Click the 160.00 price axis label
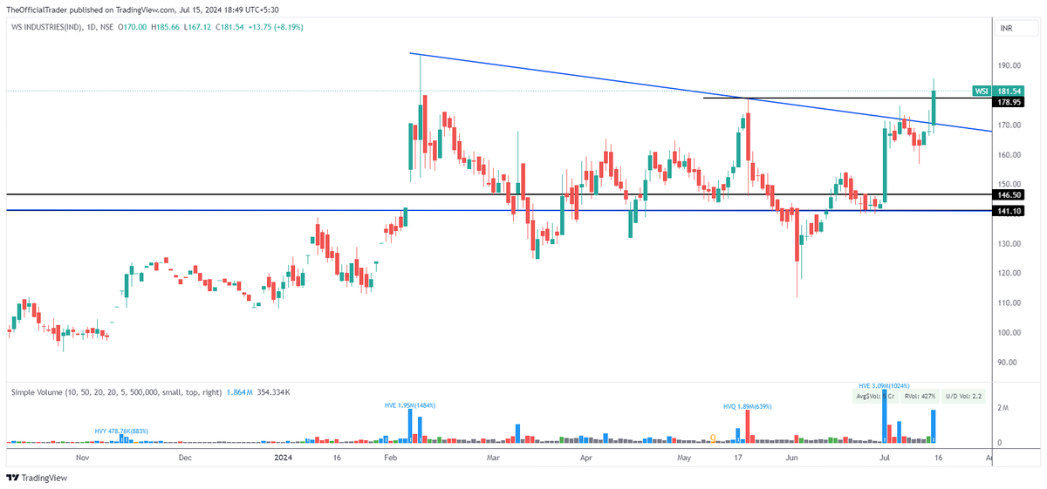1047x489 pixels. point(1010,154)
